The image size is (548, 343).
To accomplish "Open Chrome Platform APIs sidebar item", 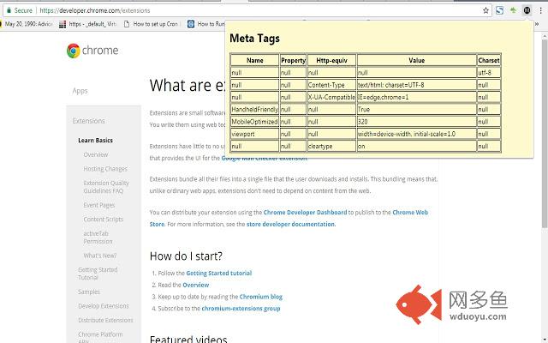I will [x=100, y=337].
